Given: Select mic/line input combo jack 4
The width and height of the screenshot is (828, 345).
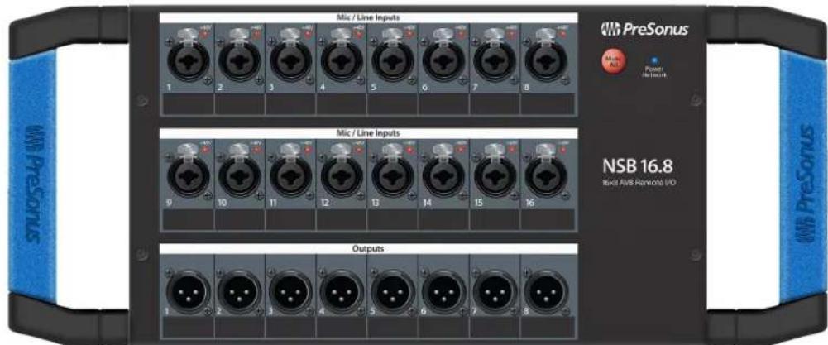Looking at the screenshot, I should click(x=342, y=62).
